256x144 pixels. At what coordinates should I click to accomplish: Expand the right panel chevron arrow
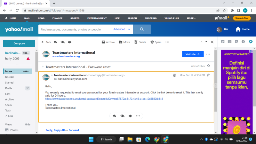(216, 85)
